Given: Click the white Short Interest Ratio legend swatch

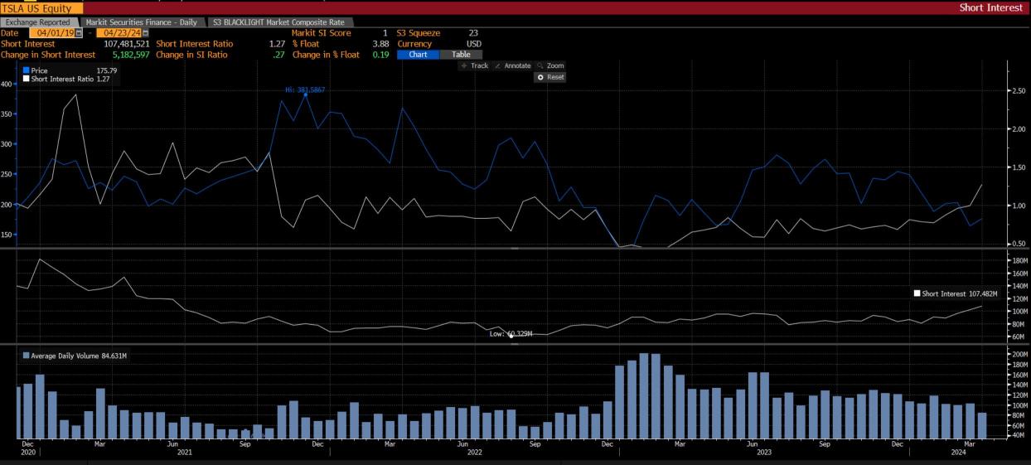Looking at the screenshot, I should pos(27,80).
